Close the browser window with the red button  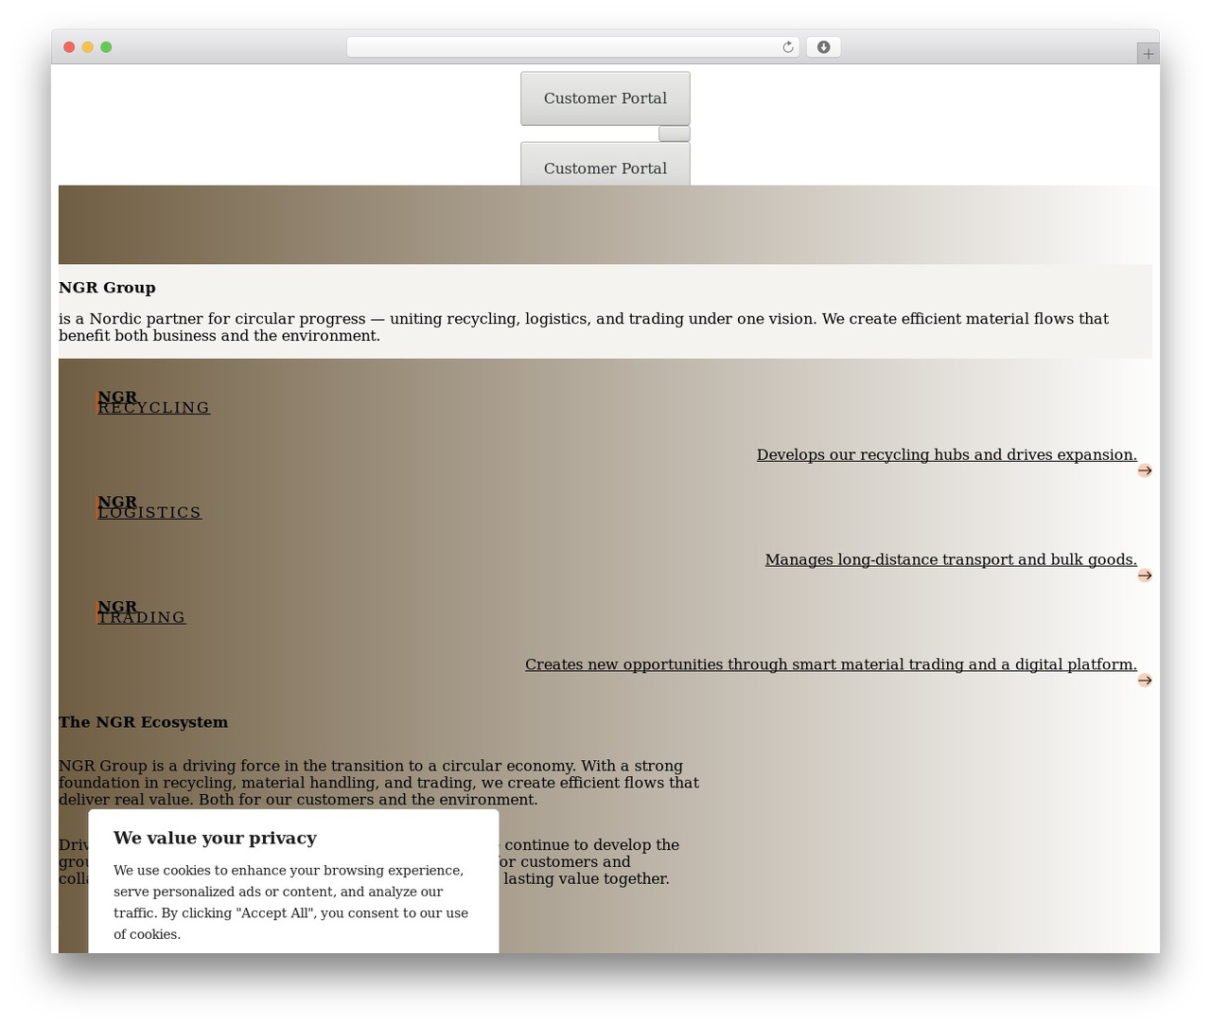[69, 47]
